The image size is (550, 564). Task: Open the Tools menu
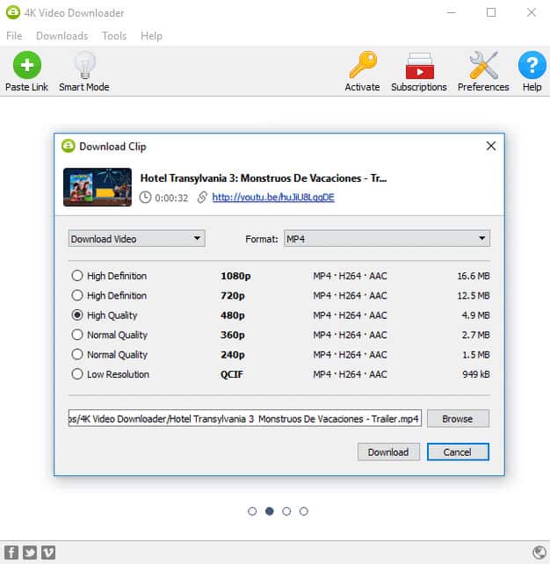pyautogui.click(x=114, y=36)
